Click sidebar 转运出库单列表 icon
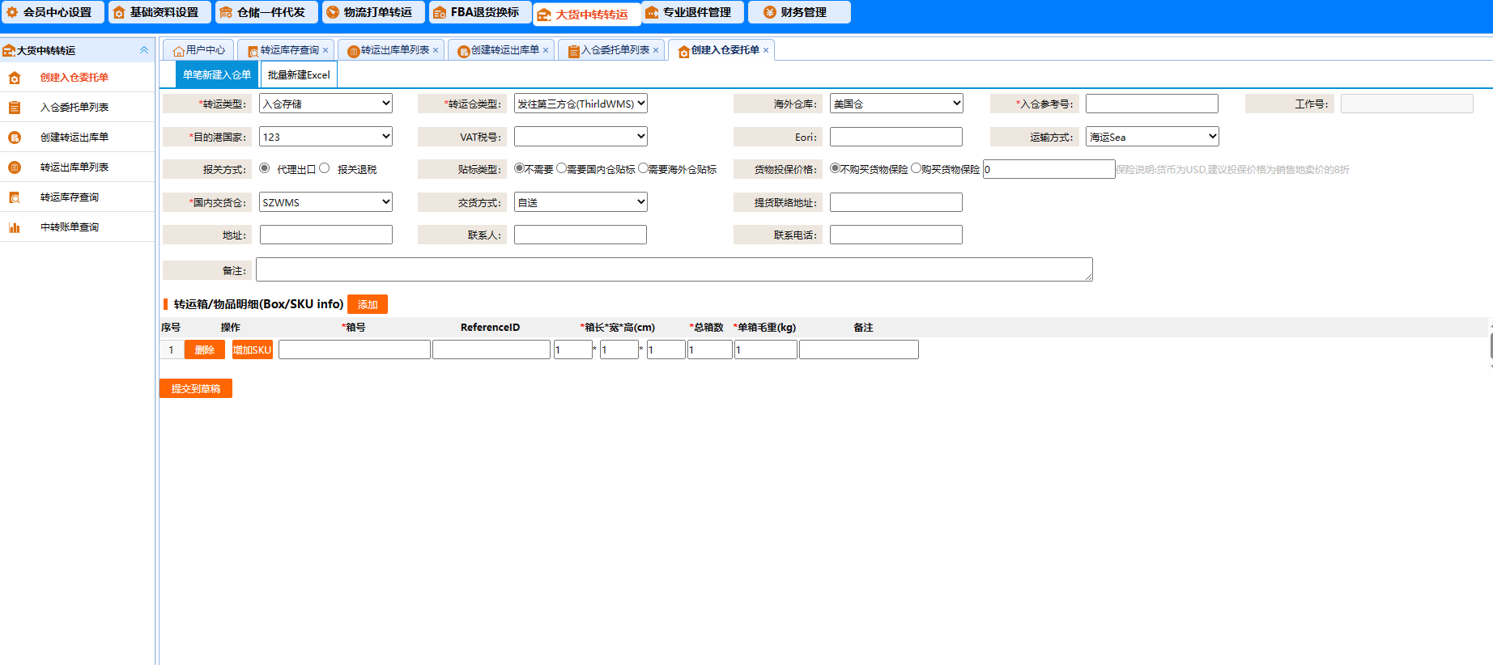The image size is (1493, 665). [x=15, y=167]
